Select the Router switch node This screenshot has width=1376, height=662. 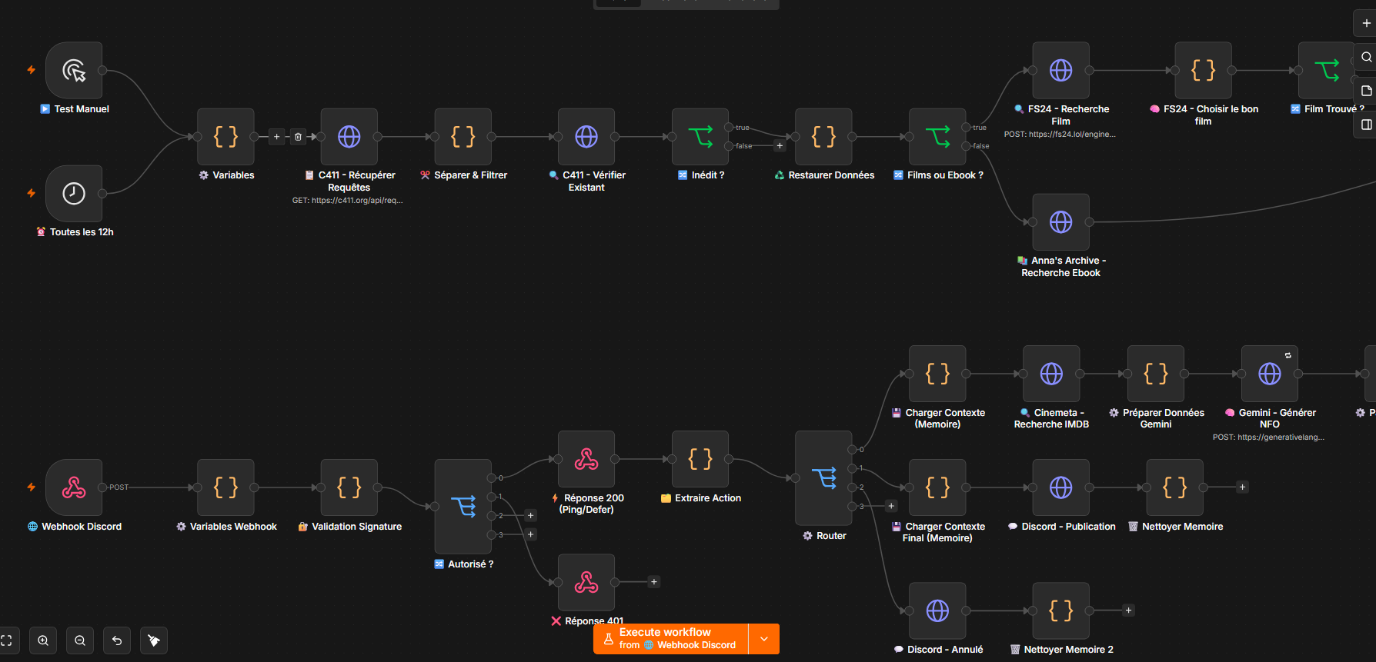[823, 478]
